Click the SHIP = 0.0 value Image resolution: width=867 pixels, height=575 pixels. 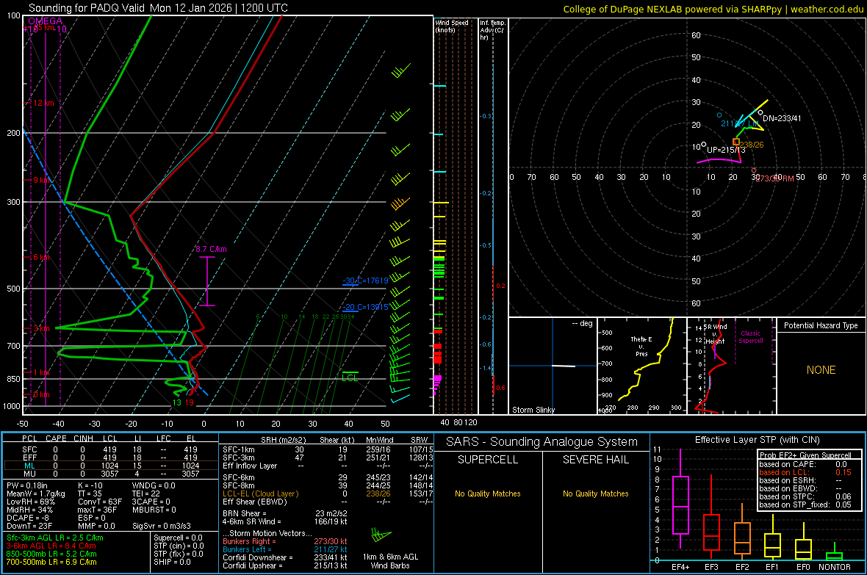(172, 562)
